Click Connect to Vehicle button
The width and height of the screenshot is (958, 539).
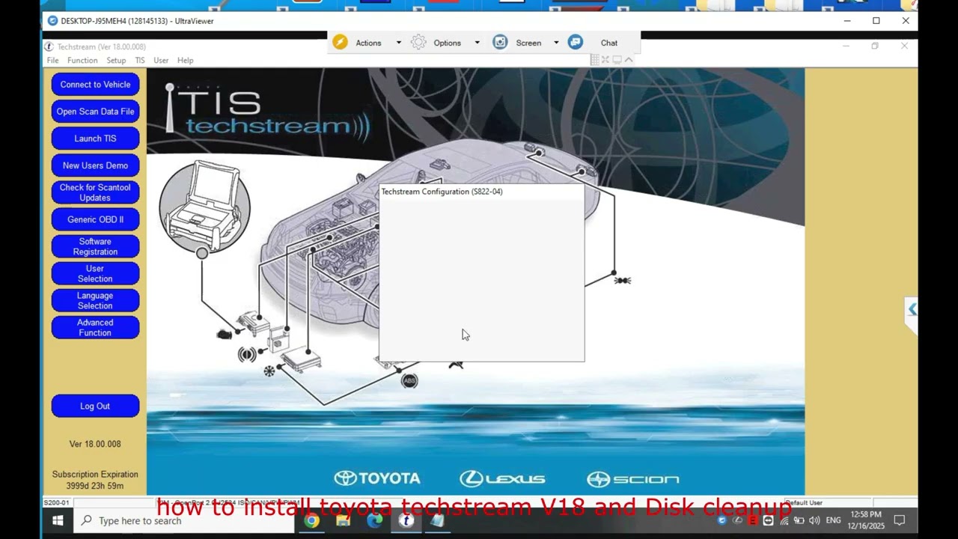tap(95, 85)
